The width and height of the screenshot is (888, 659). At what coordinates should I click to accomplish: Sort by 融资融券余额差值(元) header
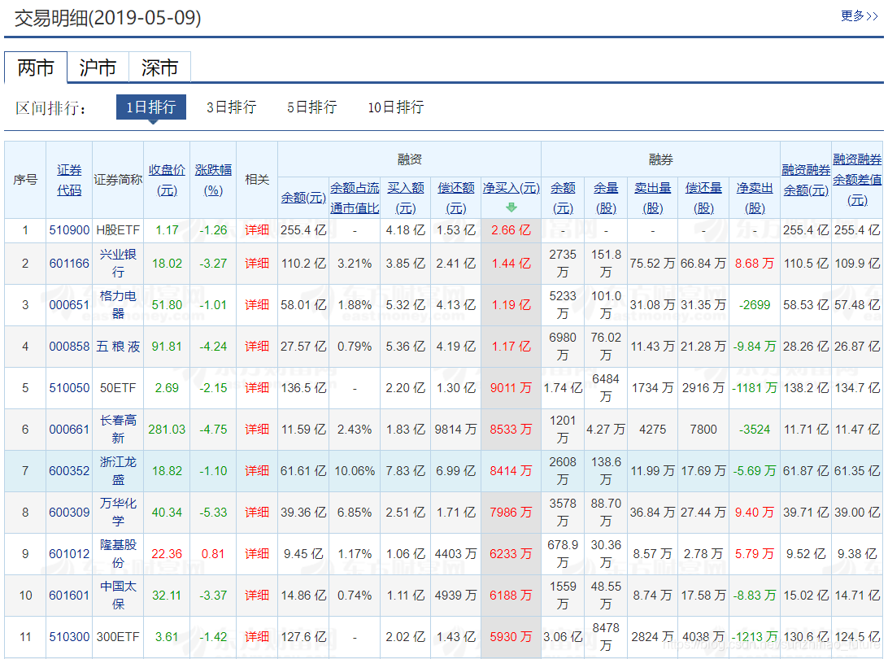click(857, 180)
